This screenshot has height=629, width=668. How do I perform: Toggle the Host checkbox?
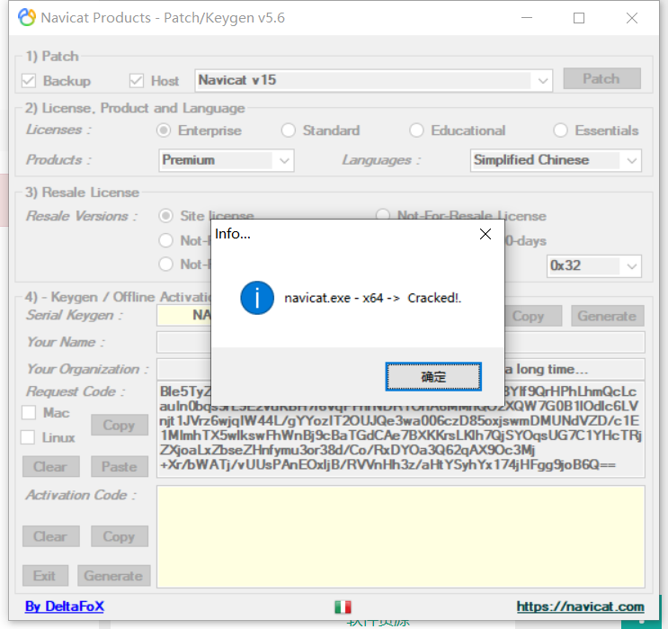pos(137,81)
